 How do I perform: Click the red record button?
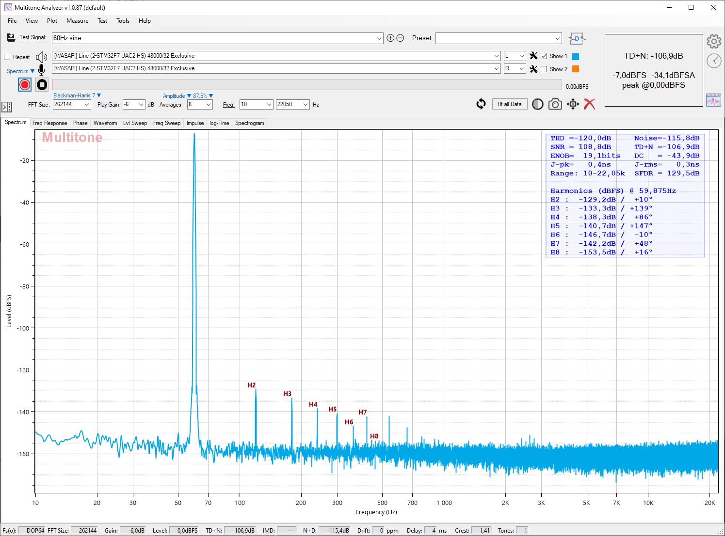point(25,85)
